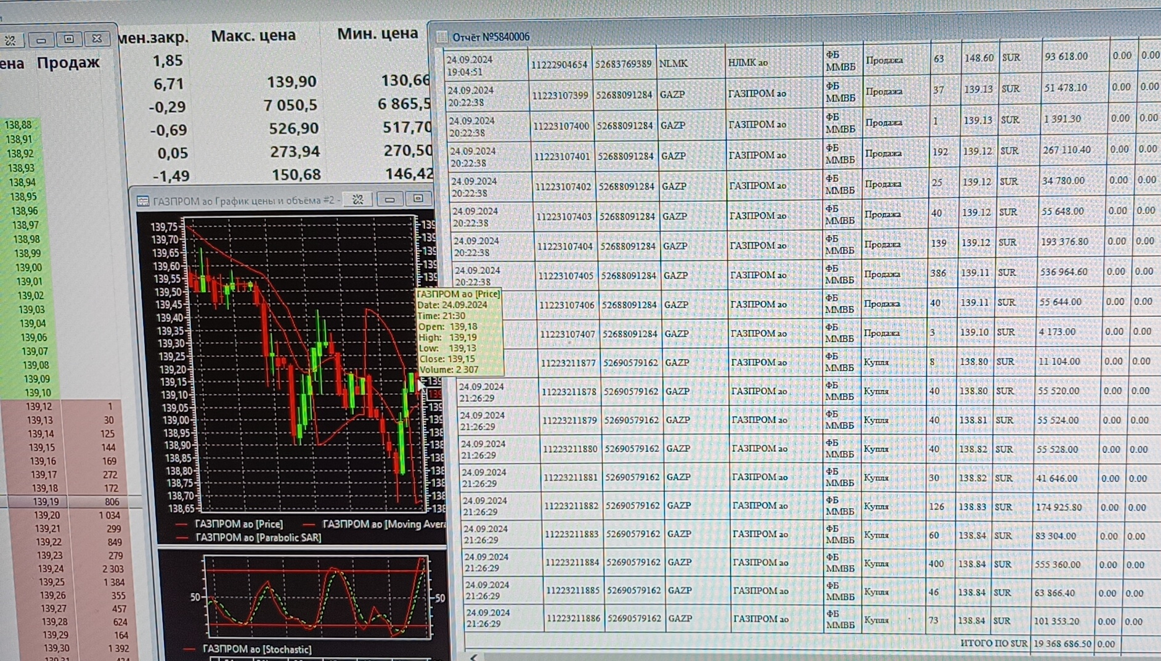
Task: Click the report sum 101 353.20
Action: [x=1057, y=622]
